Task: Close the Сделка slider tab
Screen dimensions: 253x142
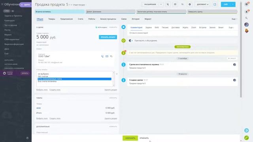Action: pyautogui.click(x=22, y=5)
